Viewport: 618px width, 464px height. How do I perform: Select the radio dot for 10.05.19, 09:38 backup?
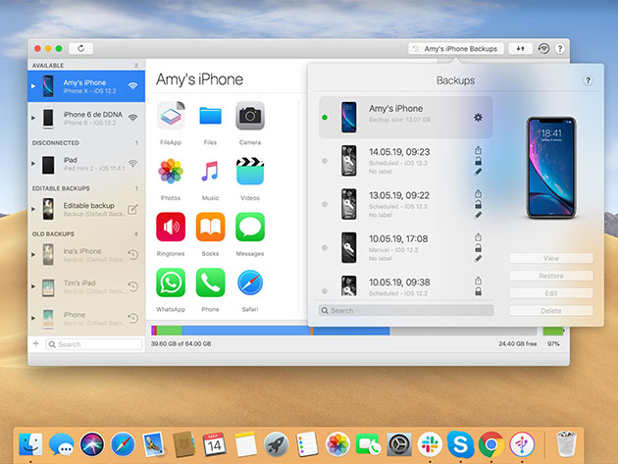(x=325, y=291)
